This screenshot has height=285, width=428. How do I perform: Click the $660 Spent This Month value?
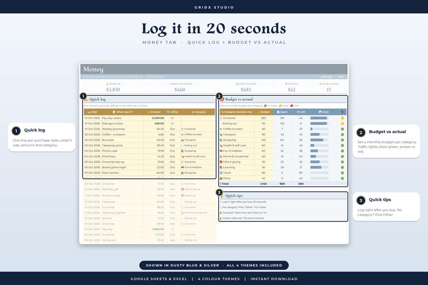(x=180, y=89)
